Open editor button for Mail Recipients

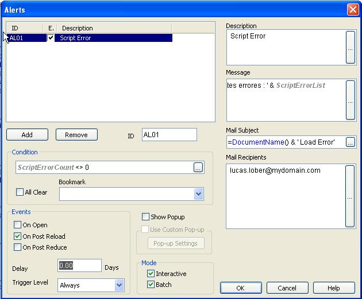point(350,196)
